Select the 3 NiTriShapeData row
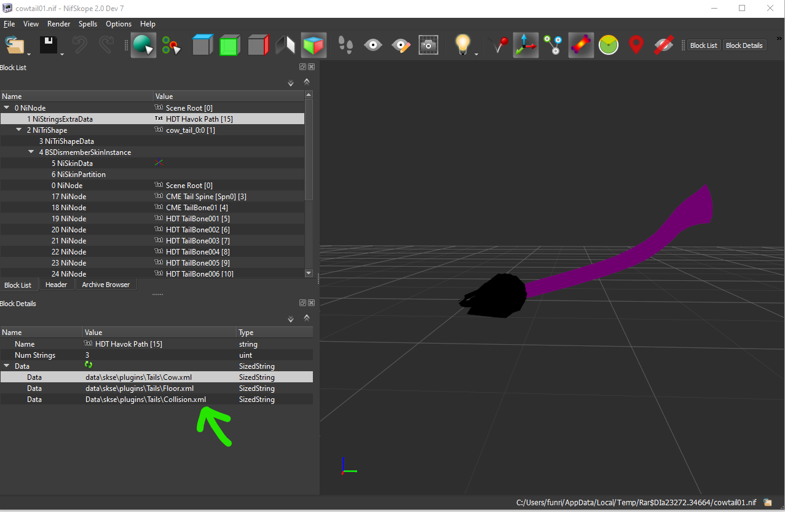 tap(152, 141)
